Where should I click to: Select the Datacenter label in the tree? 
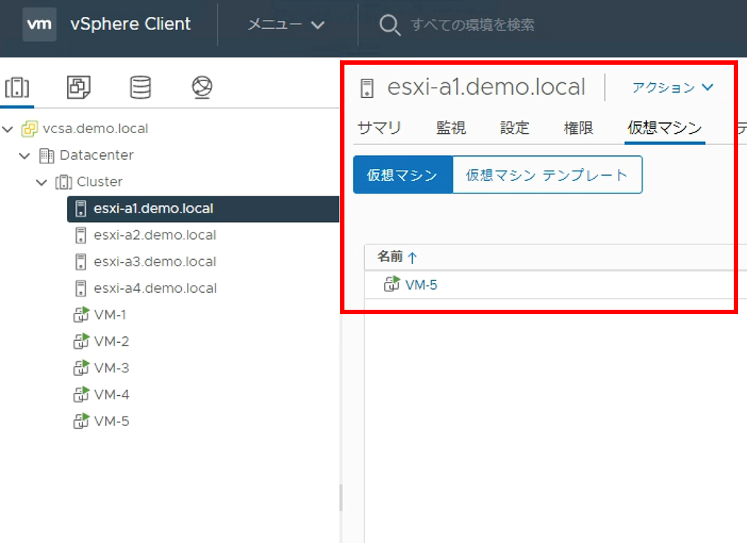pos(96,155)
